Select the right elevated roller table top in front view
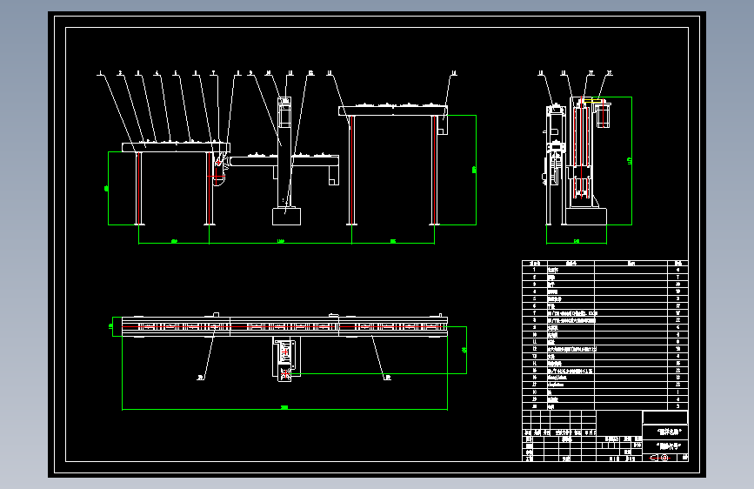This screenshot has width=754, height=489. (x=393, y=111)
